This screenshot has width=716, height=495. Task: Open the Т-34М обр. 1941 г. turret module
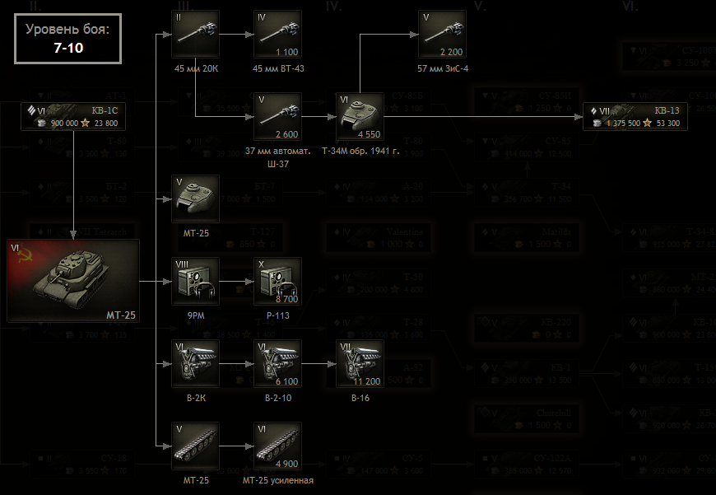click(x=360, y=117)
